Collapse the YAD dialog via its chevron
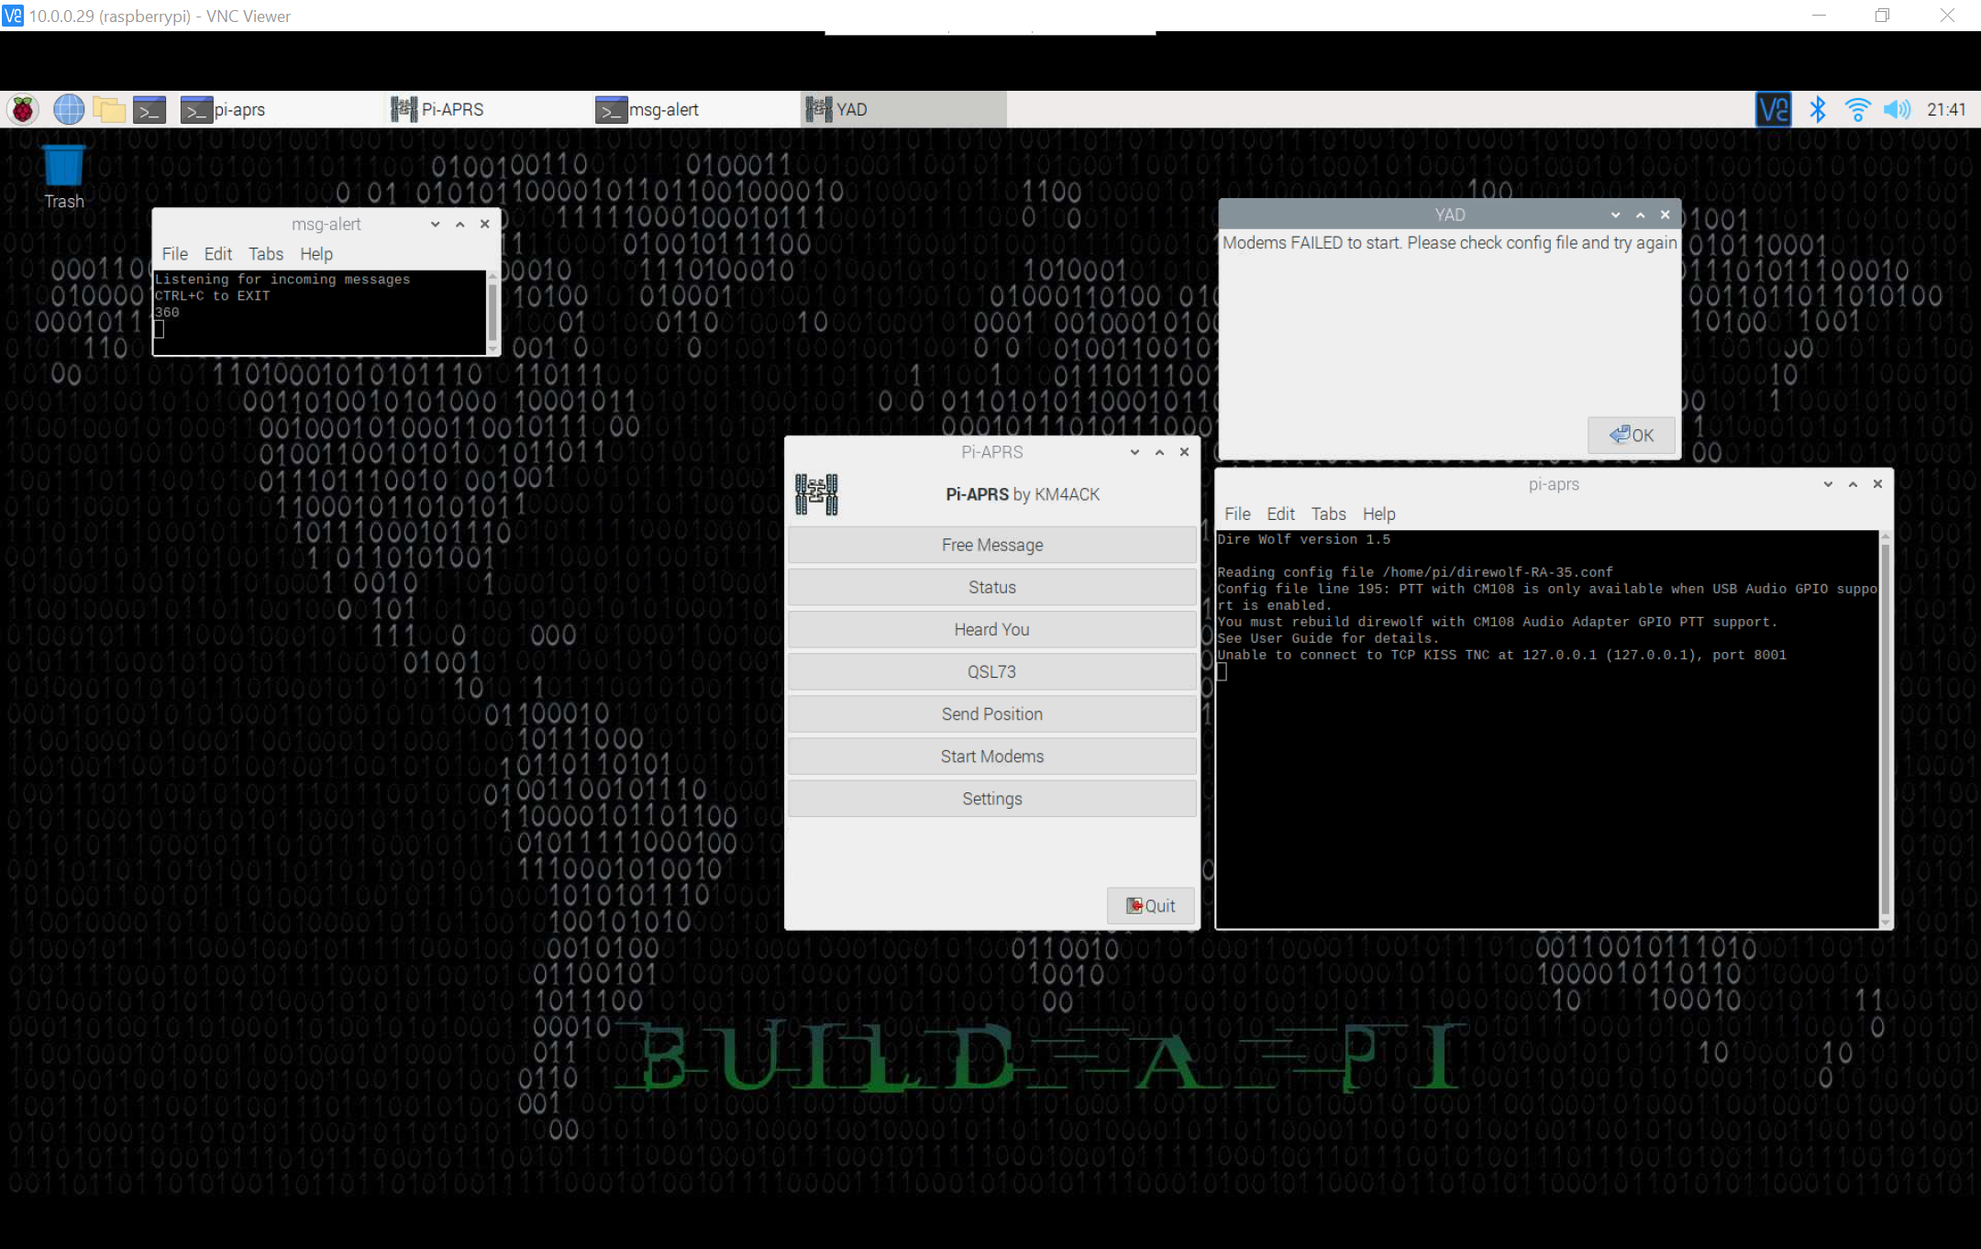 (1615, 214)
